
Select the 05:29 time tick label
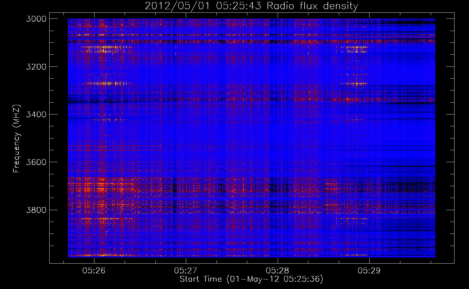pyautogui.click(x=369, y=271)
